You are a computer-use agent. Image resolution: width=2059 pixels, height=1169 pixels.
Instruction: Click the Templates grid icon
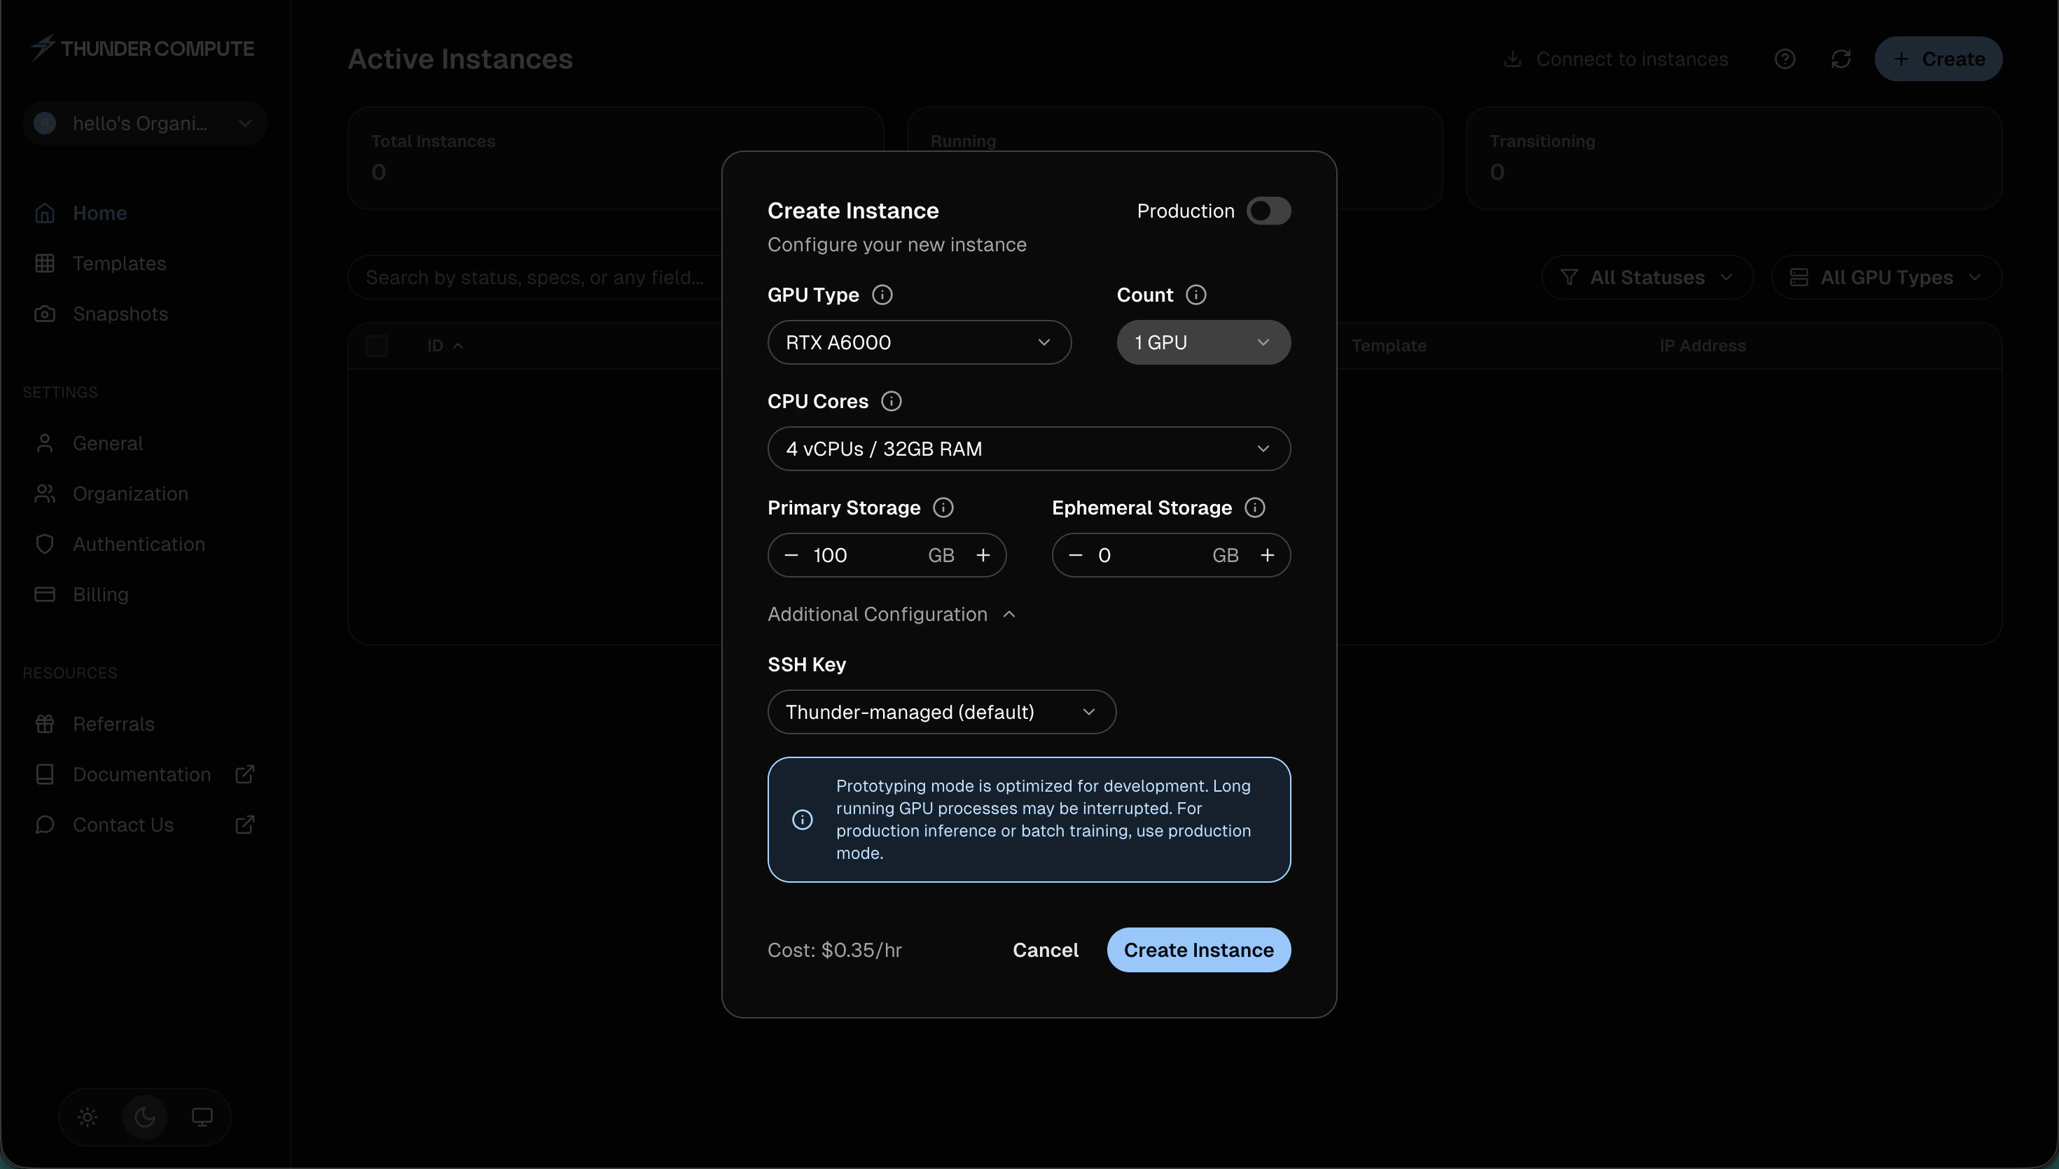click(45, 263)
